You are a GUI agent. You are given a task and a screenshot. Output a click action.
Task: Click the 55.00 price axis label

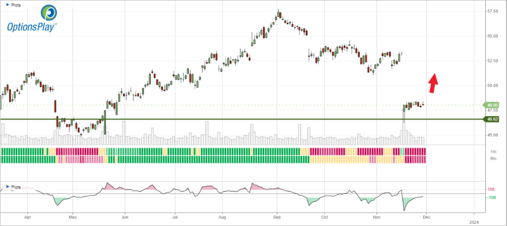click(x=492, y=36)
